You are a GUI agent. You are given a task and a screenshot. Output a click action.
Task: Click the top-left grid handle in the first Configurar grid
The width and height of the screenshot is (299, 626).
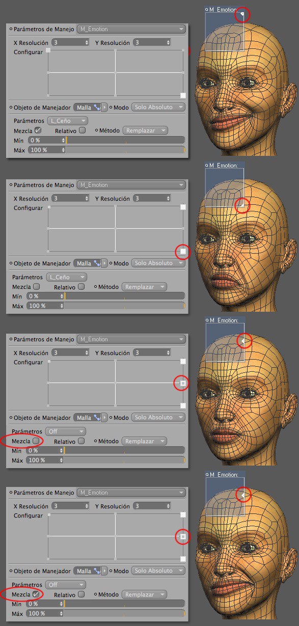(48, 50)
